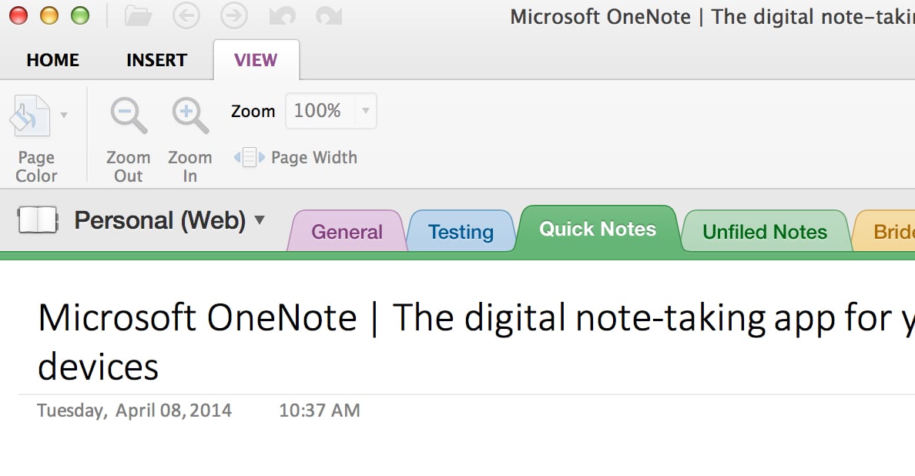
Task: Click the 'Zoom' label beside the percentage box
Action: (x=253, y=111)
